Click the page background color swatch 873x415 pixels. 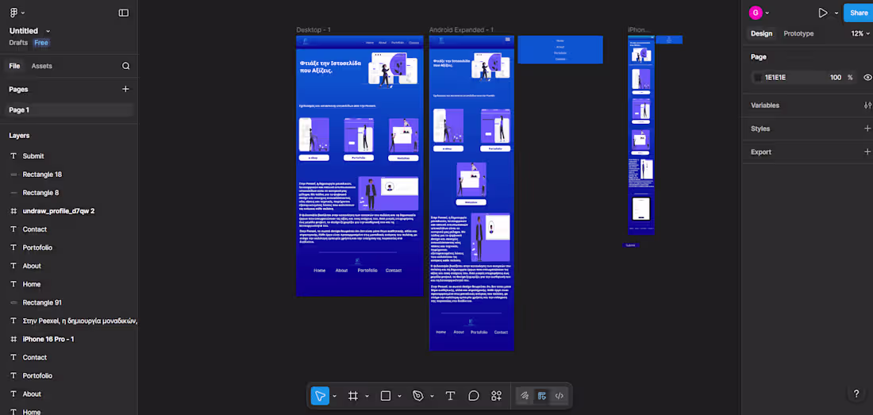pyautogui.click(x=758, y=78)
